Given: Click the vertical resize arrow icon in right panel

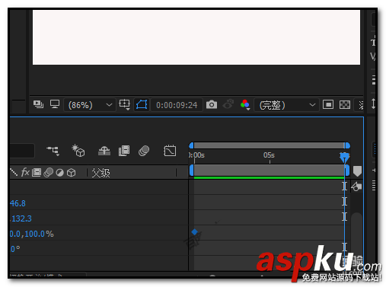Looking at the screenshot, I should point(373,104).
